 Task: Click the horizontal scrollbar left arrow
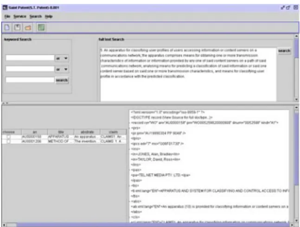4,225
